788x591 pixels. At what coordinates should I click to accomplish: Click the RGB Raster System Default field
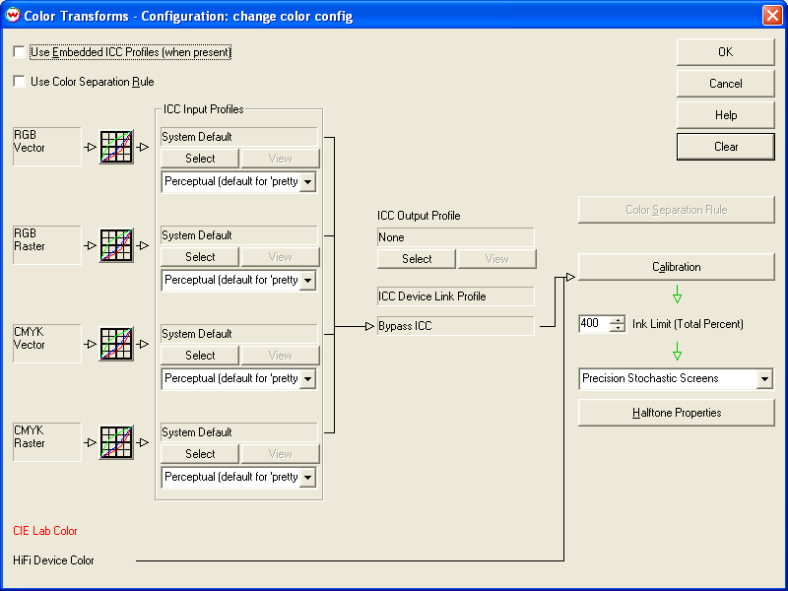point(239,235)
